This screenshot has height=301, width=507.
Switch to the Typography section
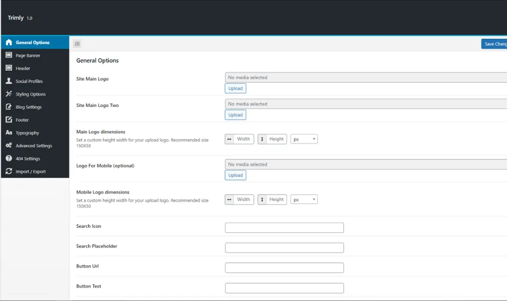[x=27, y=133]
